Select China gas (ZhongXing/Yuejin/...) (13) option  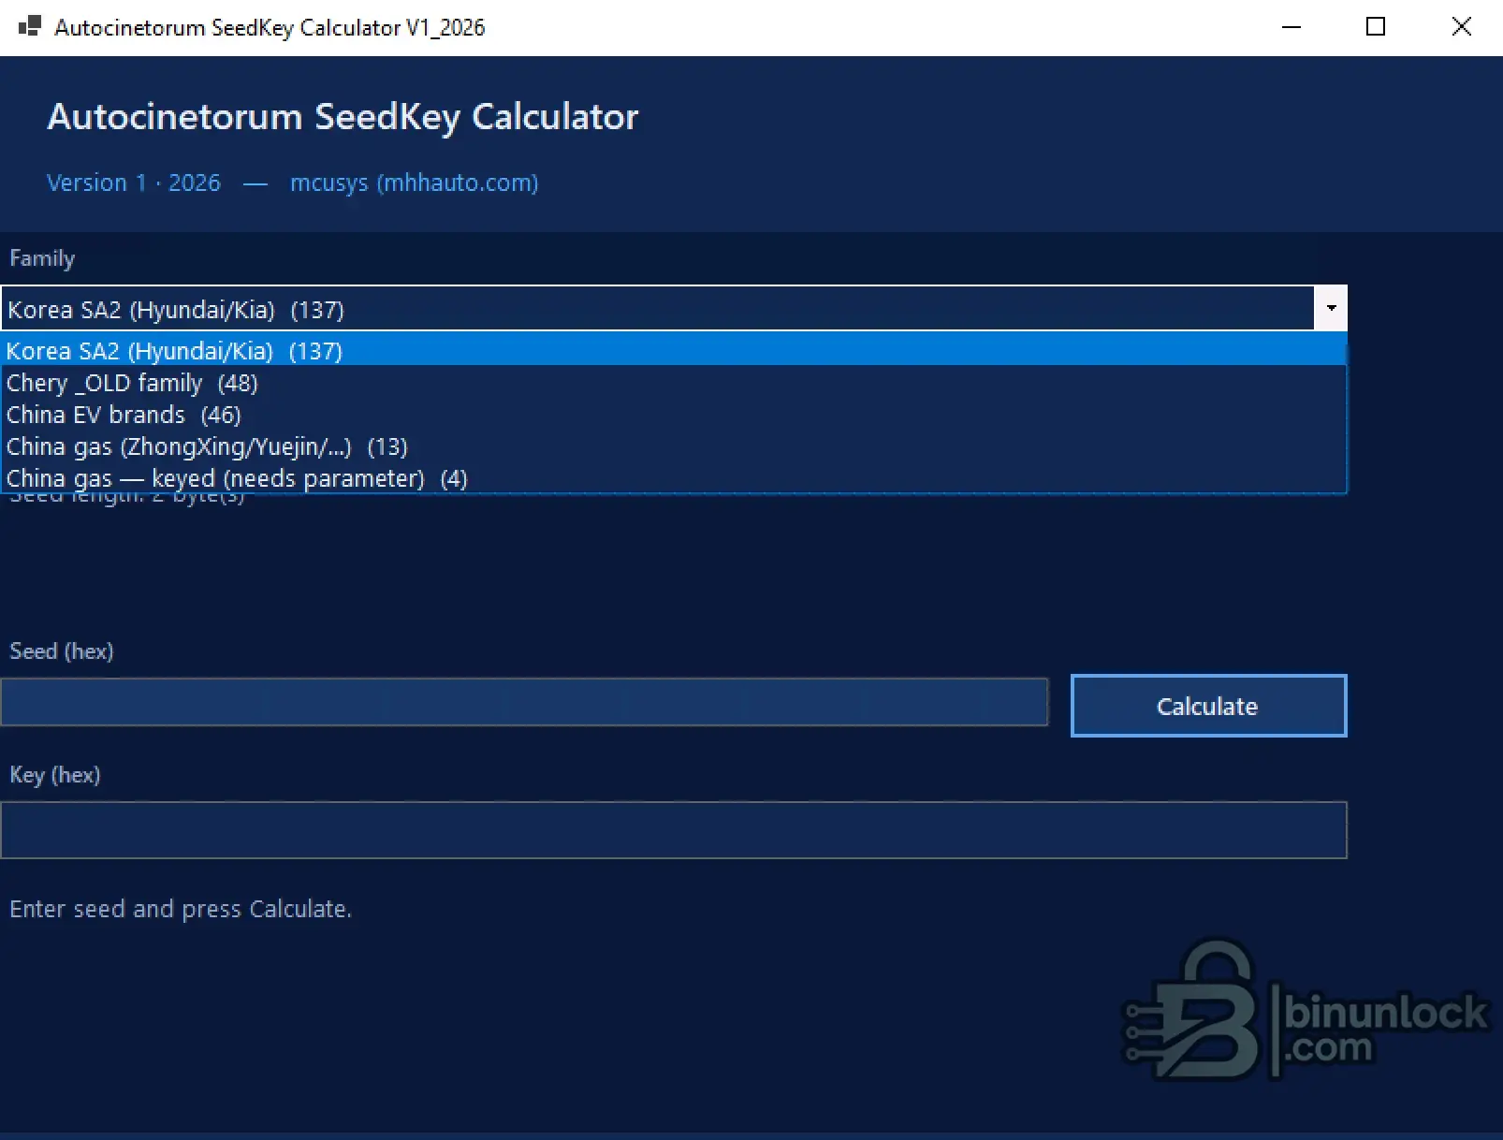[674, 446]
